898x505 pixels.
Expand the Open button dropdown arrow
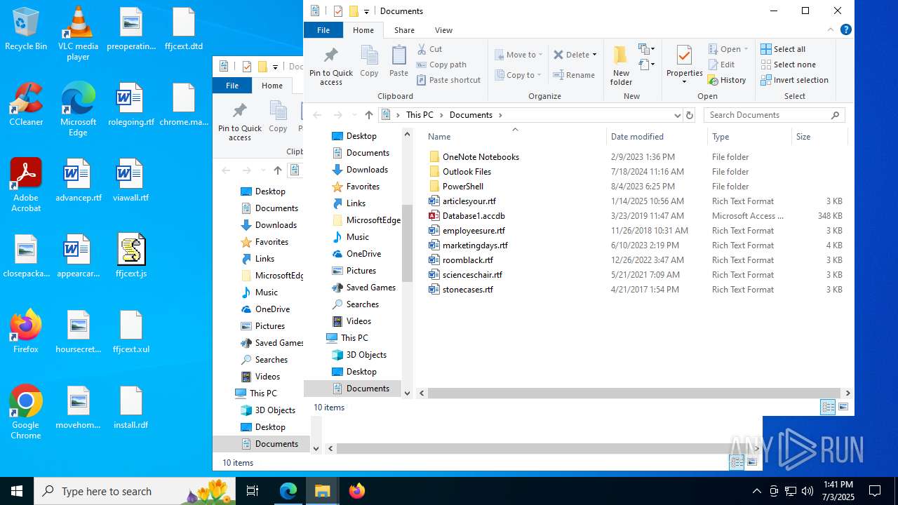coord(746,49)
